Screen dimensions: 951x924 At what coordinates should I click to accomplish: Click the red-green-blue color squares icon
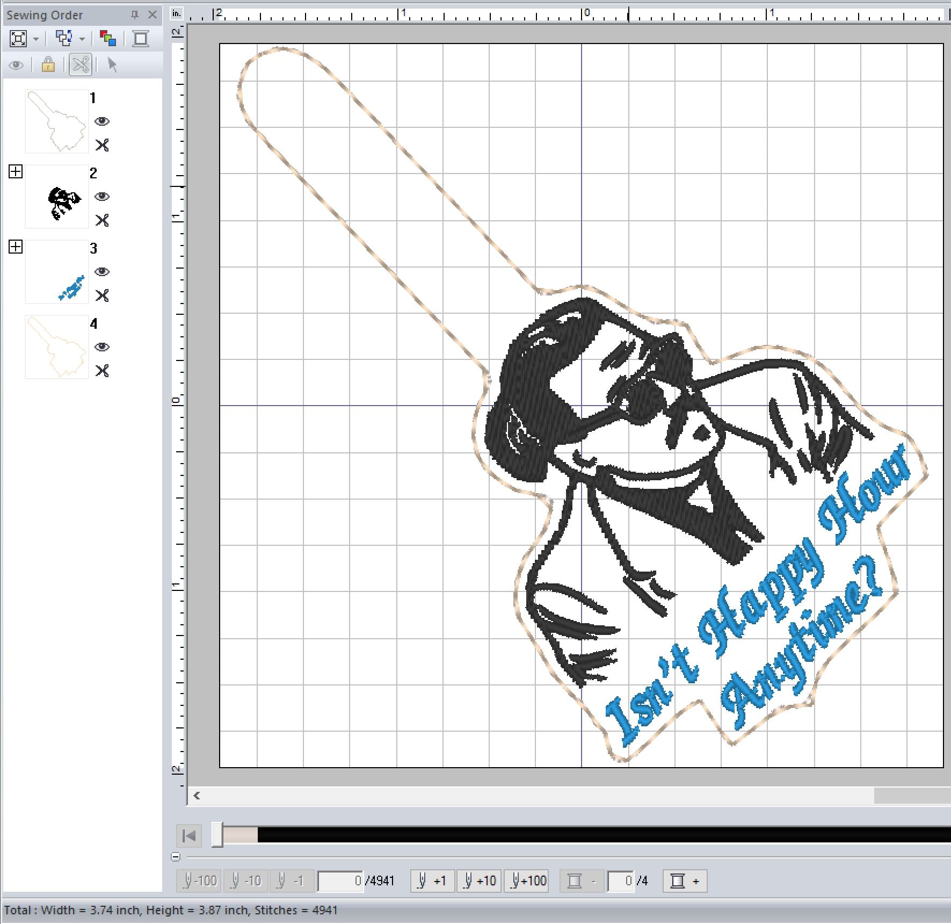[108, 38]
